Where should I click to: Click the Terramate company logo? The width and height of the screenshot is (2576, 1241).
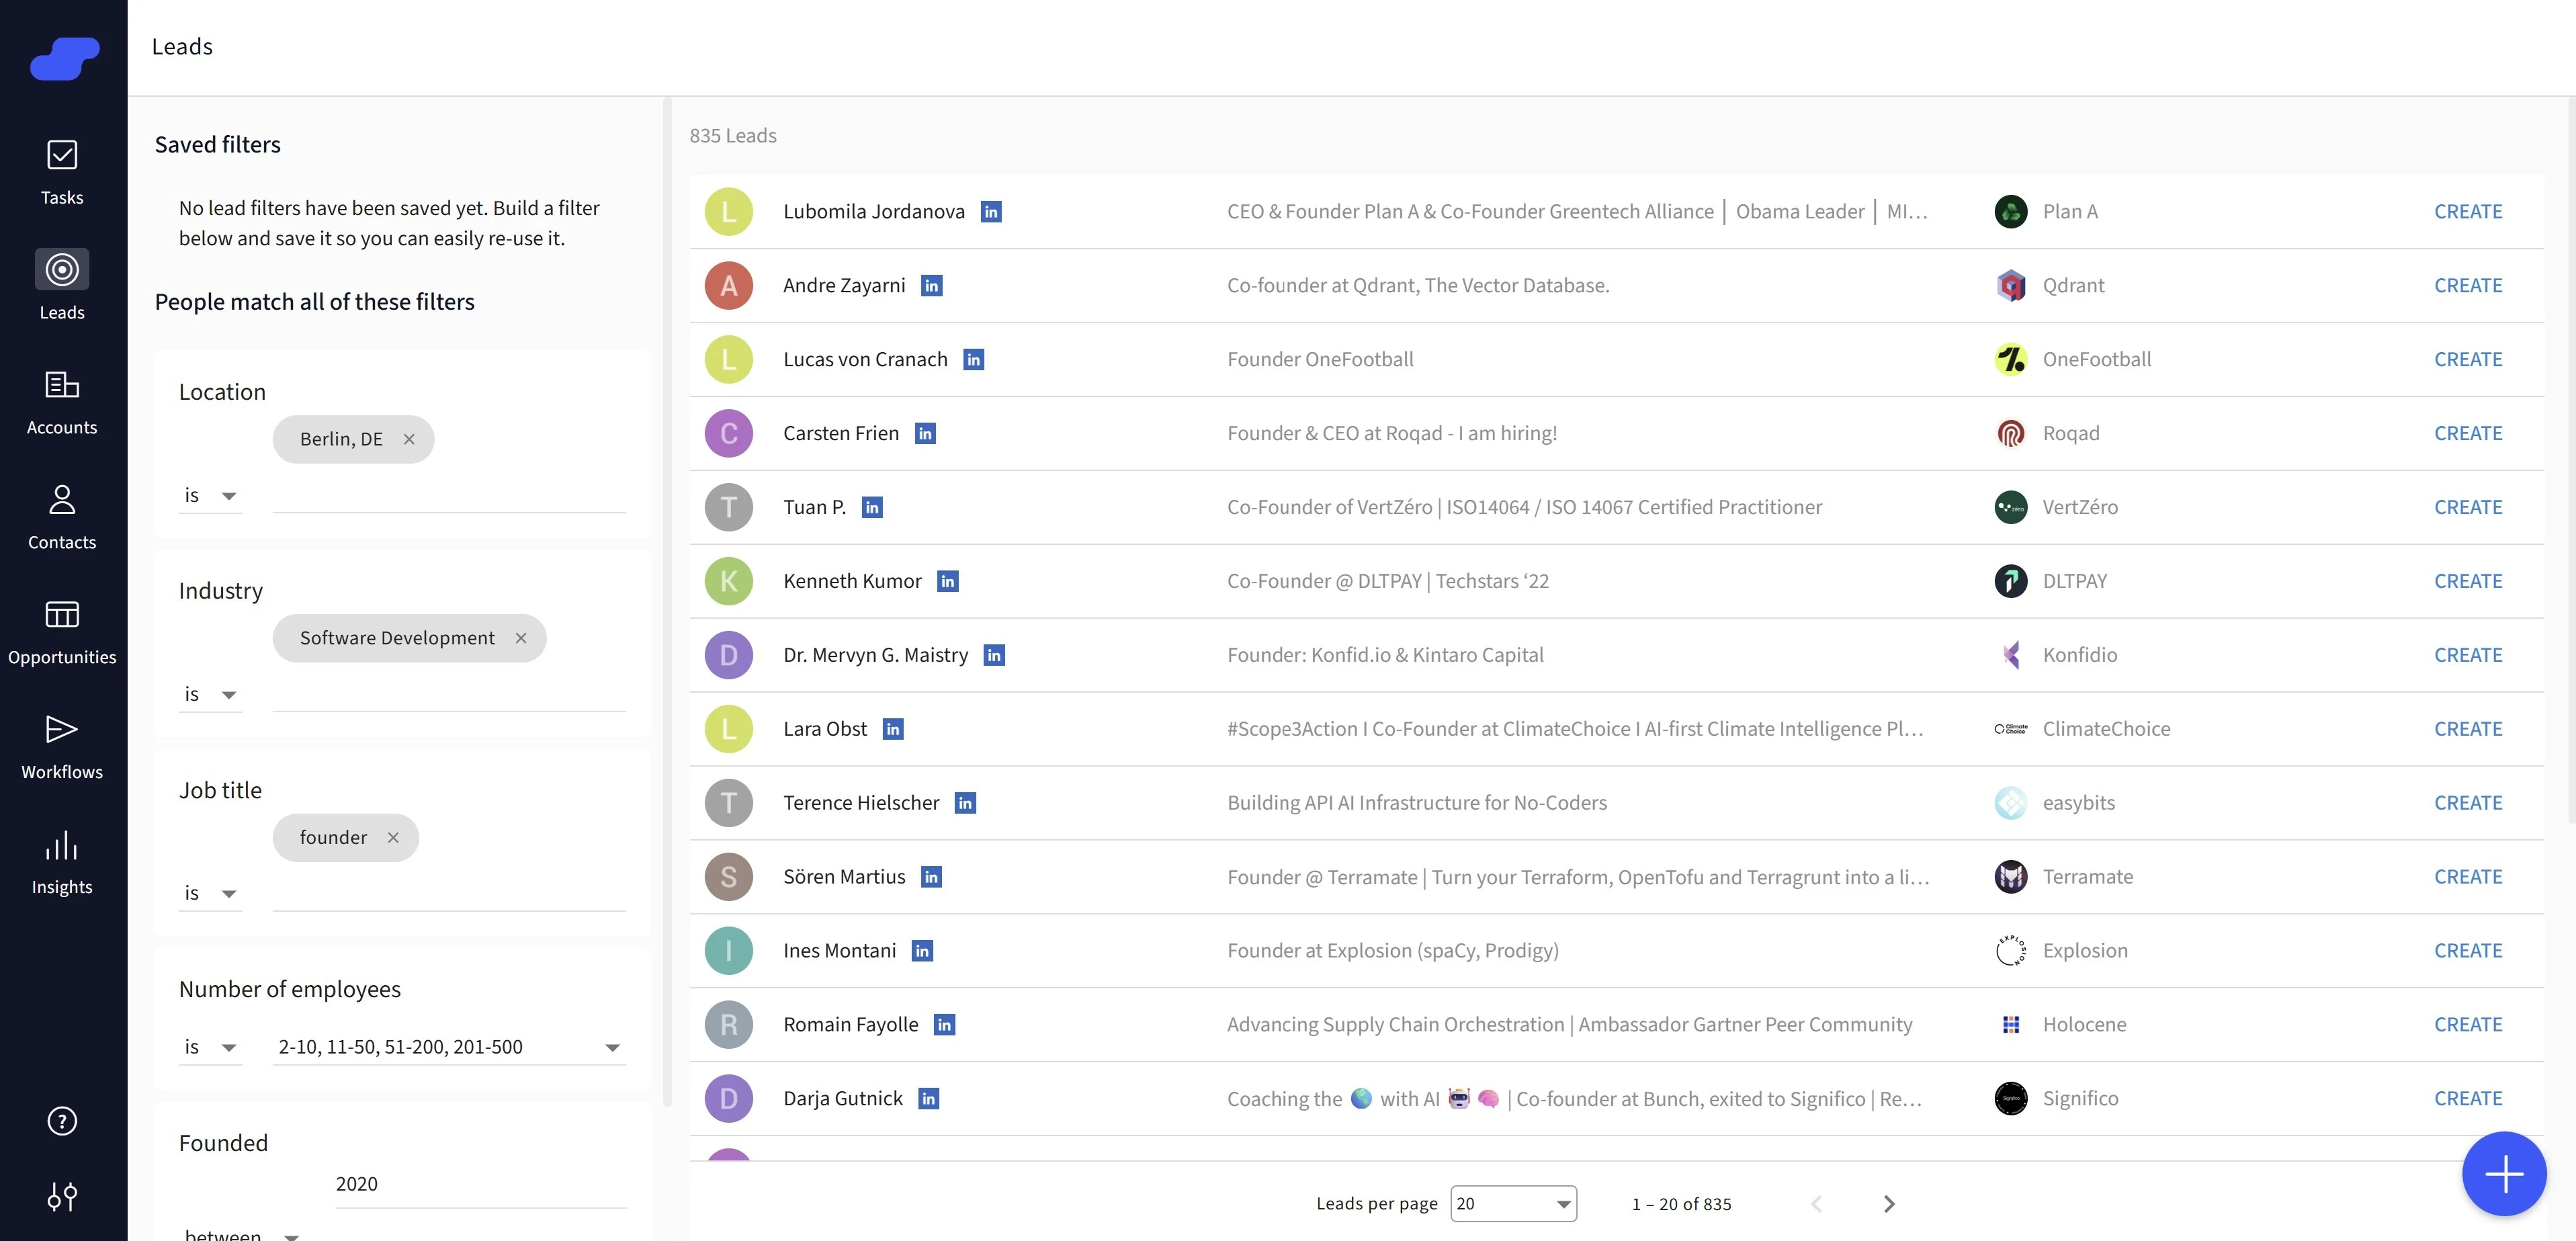point(2010,877)
